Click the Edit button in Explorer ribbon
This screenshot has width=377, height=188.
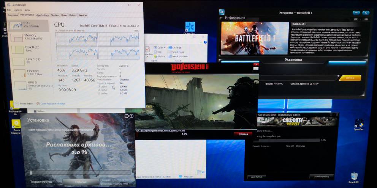point(157,52)
